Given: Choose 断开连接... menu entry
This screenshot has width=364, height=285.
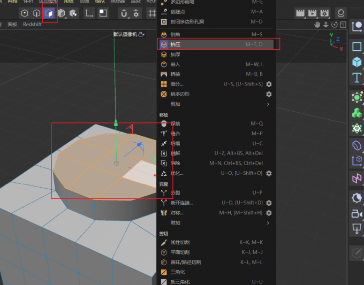Looking at the screenshot, I should click(216, 203).
